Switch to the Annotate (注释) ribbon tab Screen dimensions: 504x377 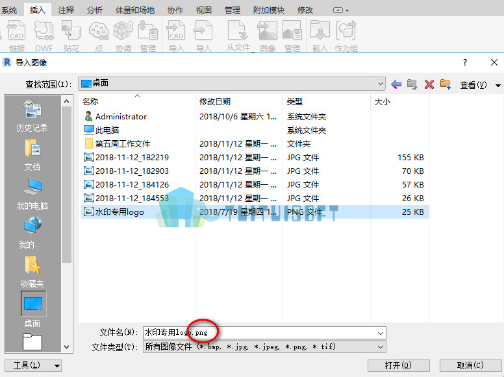[66, 10]
